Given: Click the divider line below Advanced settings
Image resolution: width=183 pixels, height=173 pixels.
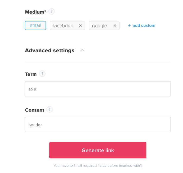Looking at the screenshot, I should pyautogui.click(x=98, y=62).
